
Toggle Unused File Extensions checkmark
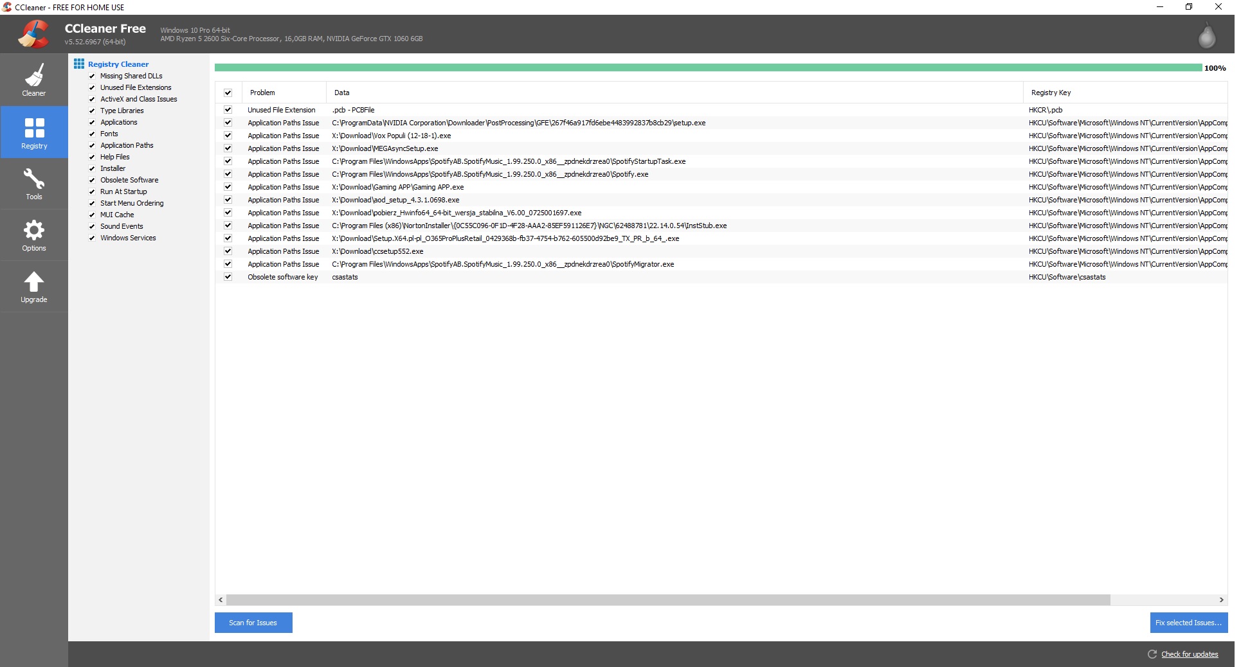[92, 88]
